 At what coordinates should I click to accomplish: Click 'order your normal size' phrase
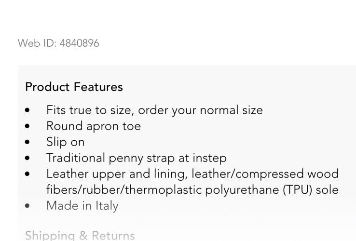[201, 110]
